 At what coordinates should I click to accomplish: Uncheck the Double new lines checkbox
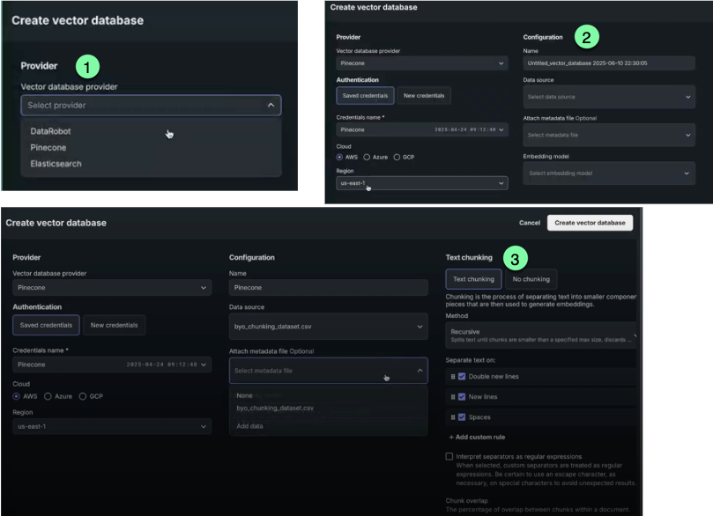point(463,376)
